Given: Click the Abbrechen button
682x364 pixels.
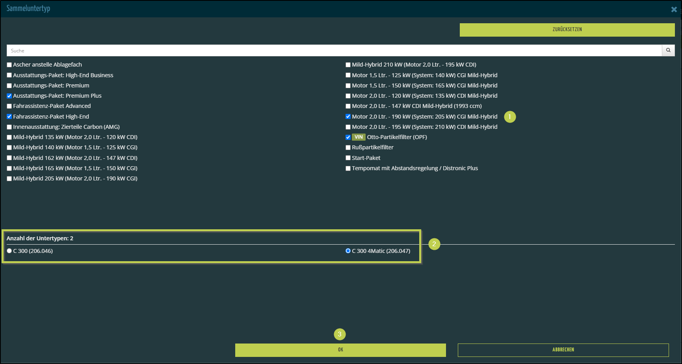Looking at the screenshot, I should [563, 350].
